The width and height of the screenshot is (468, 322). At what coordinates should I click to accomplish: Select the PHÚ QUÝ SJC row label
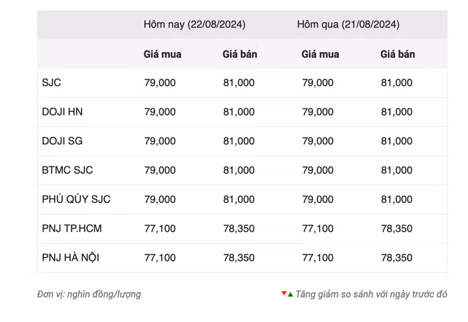coord(76,199)
